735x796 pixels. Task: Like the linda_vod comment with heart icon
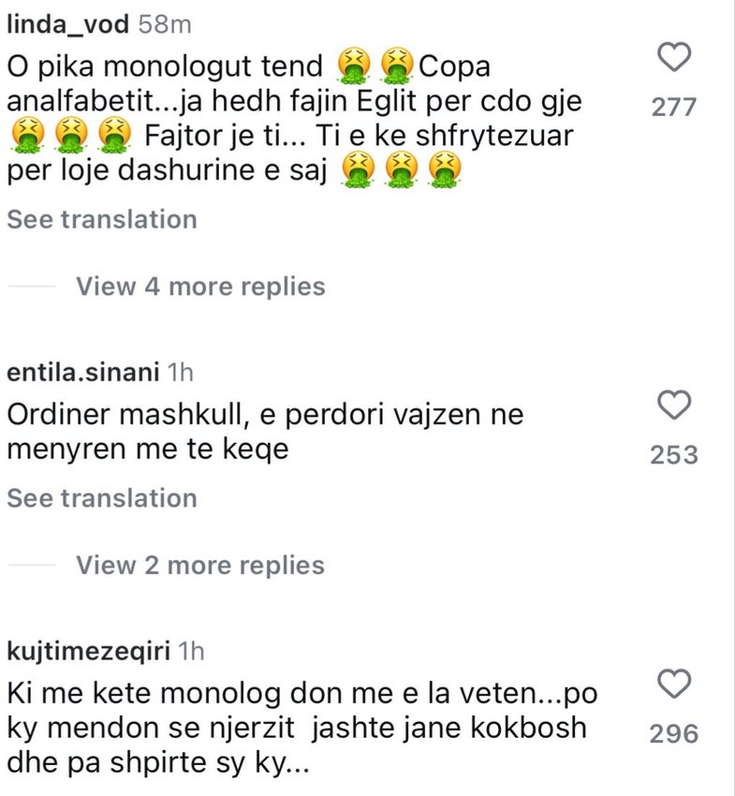click(675, 58)
